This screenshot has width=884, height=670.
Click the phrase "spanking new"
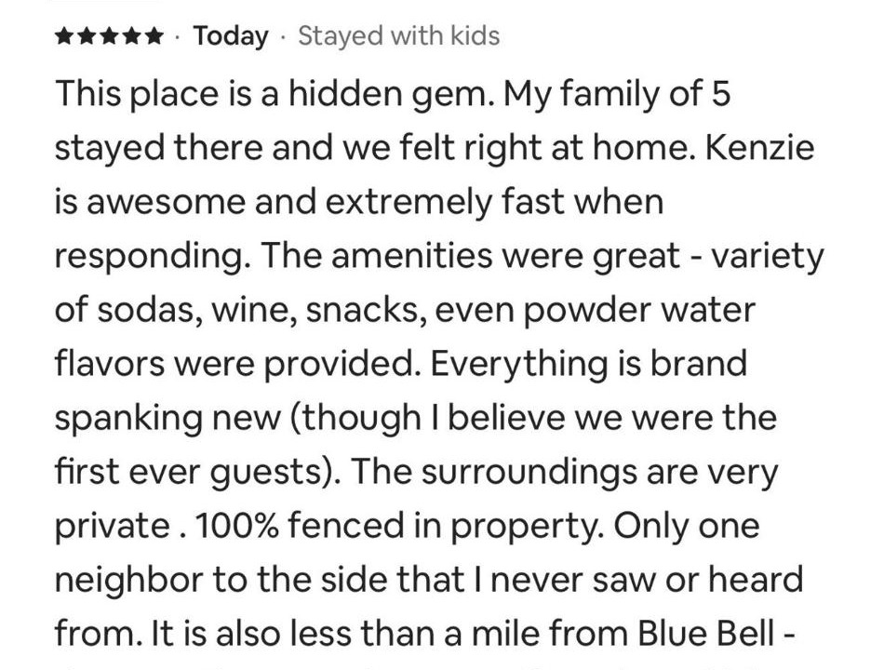[x=167, y=418]
